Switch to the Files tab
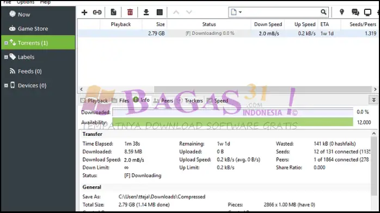Screen dimensions: 380x213 tap(121, 101)
